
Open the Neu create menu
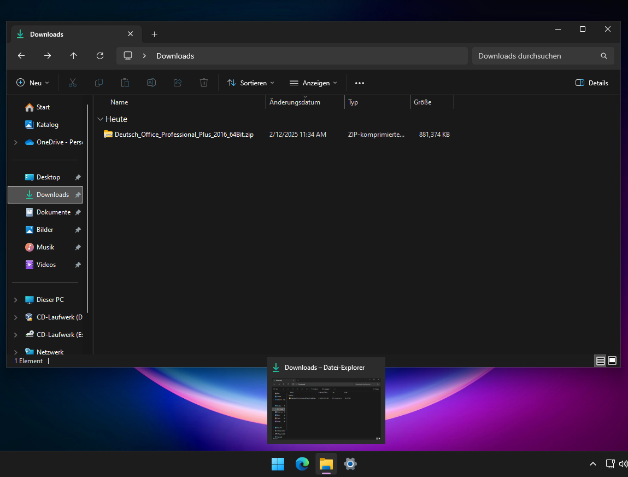(x=33, y=83)
